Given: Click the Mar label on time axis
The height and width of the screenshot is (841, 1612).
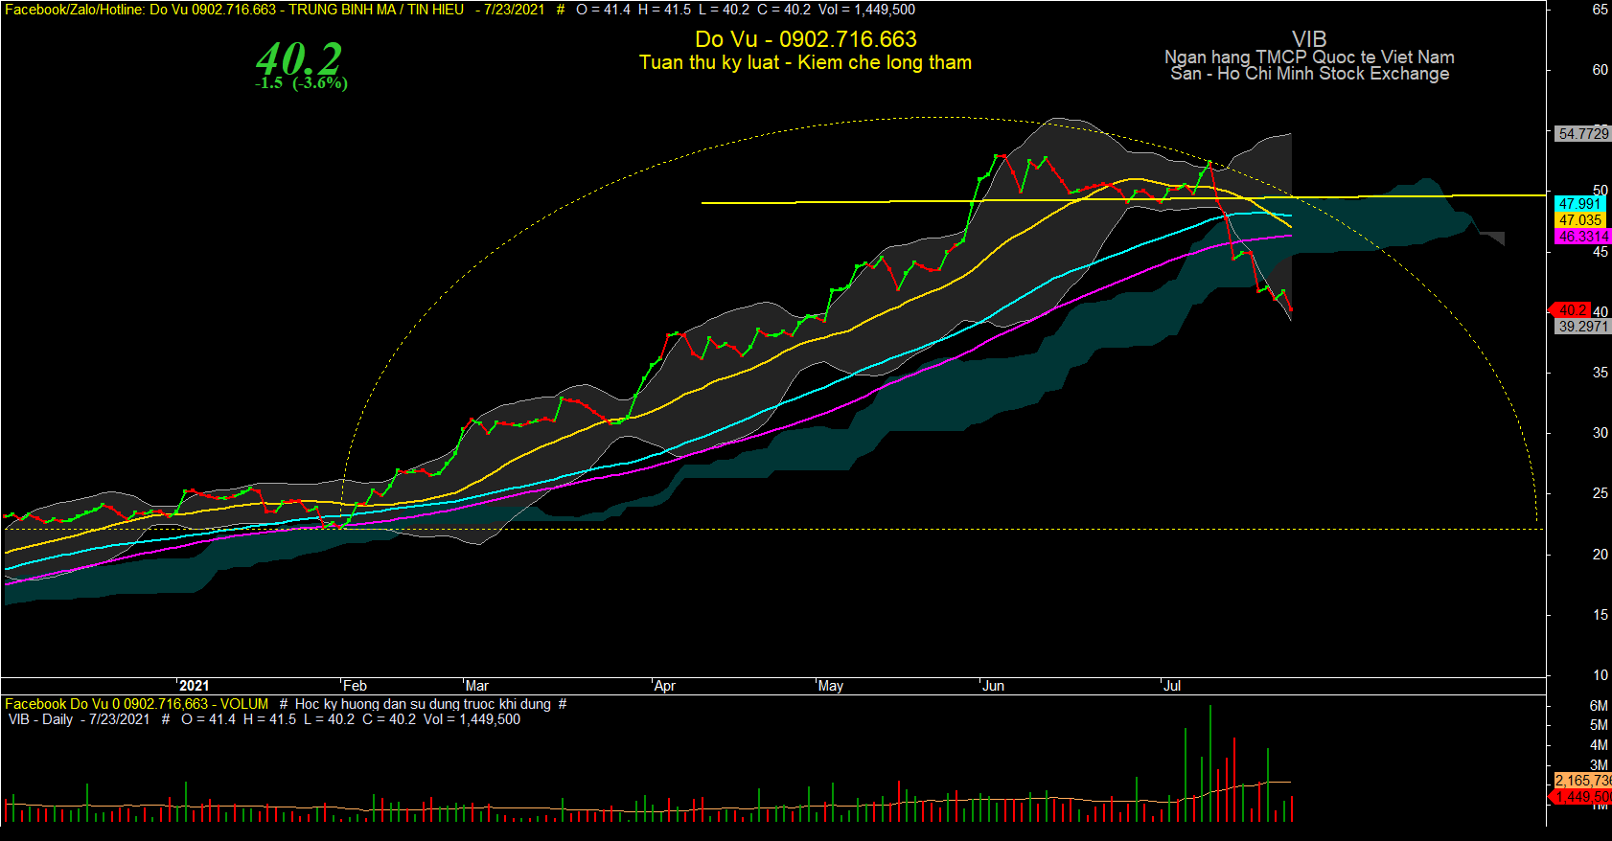Looking at the screenshot, I should (476, 686).
